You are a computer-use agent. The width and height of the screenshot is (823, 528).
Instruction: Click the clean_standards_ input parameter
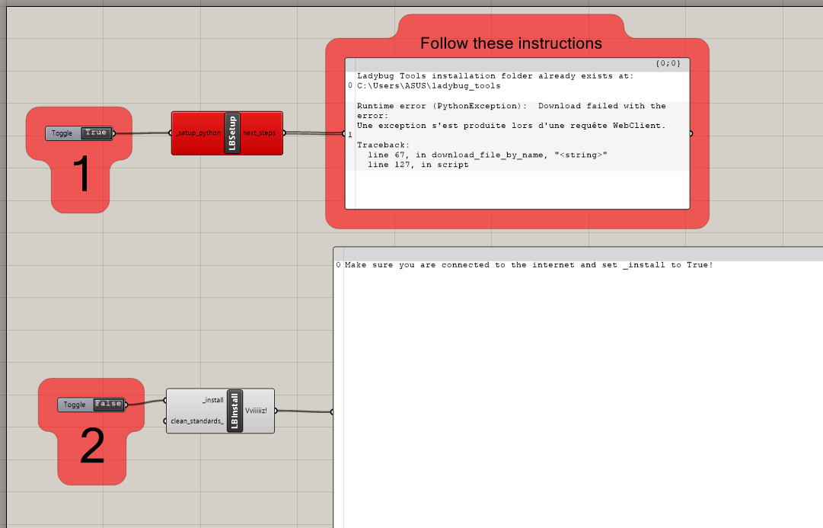pos(197,421)
